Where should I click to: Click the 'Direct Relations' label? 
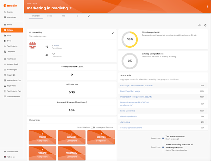[84, 128]
